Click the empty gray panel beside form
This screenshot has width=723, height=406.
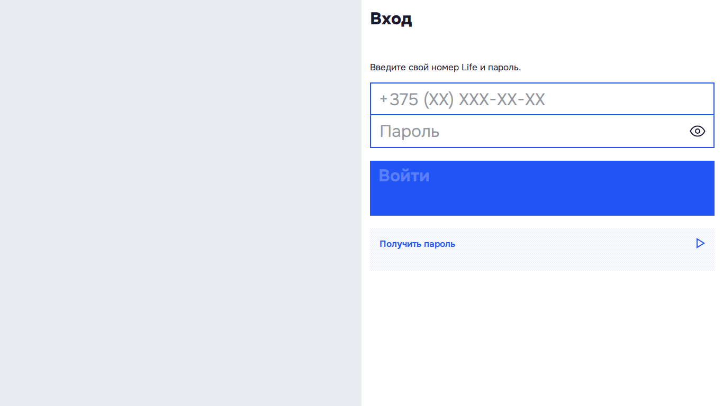(180, 203)
